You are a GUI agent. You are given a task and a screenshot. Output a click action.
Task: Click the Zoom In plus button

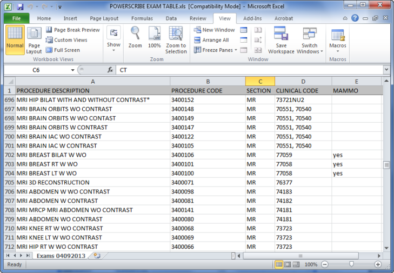(x=378, y=264)
